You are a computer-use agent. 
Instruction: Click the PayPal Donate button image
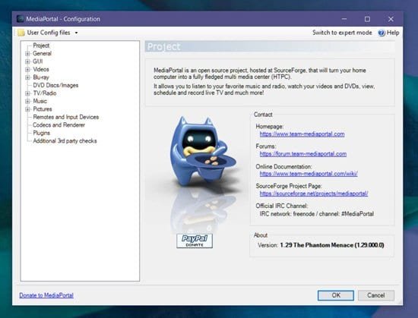pos(195,241)
